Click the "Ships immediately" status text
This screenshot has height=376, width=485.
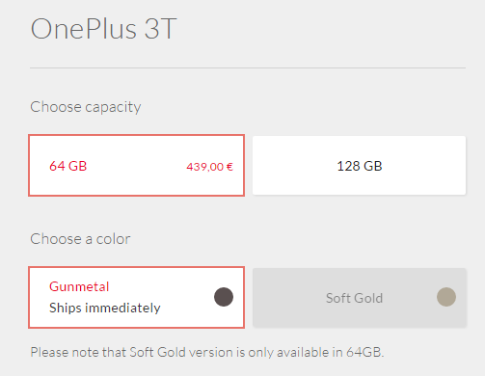coord(105,308)
